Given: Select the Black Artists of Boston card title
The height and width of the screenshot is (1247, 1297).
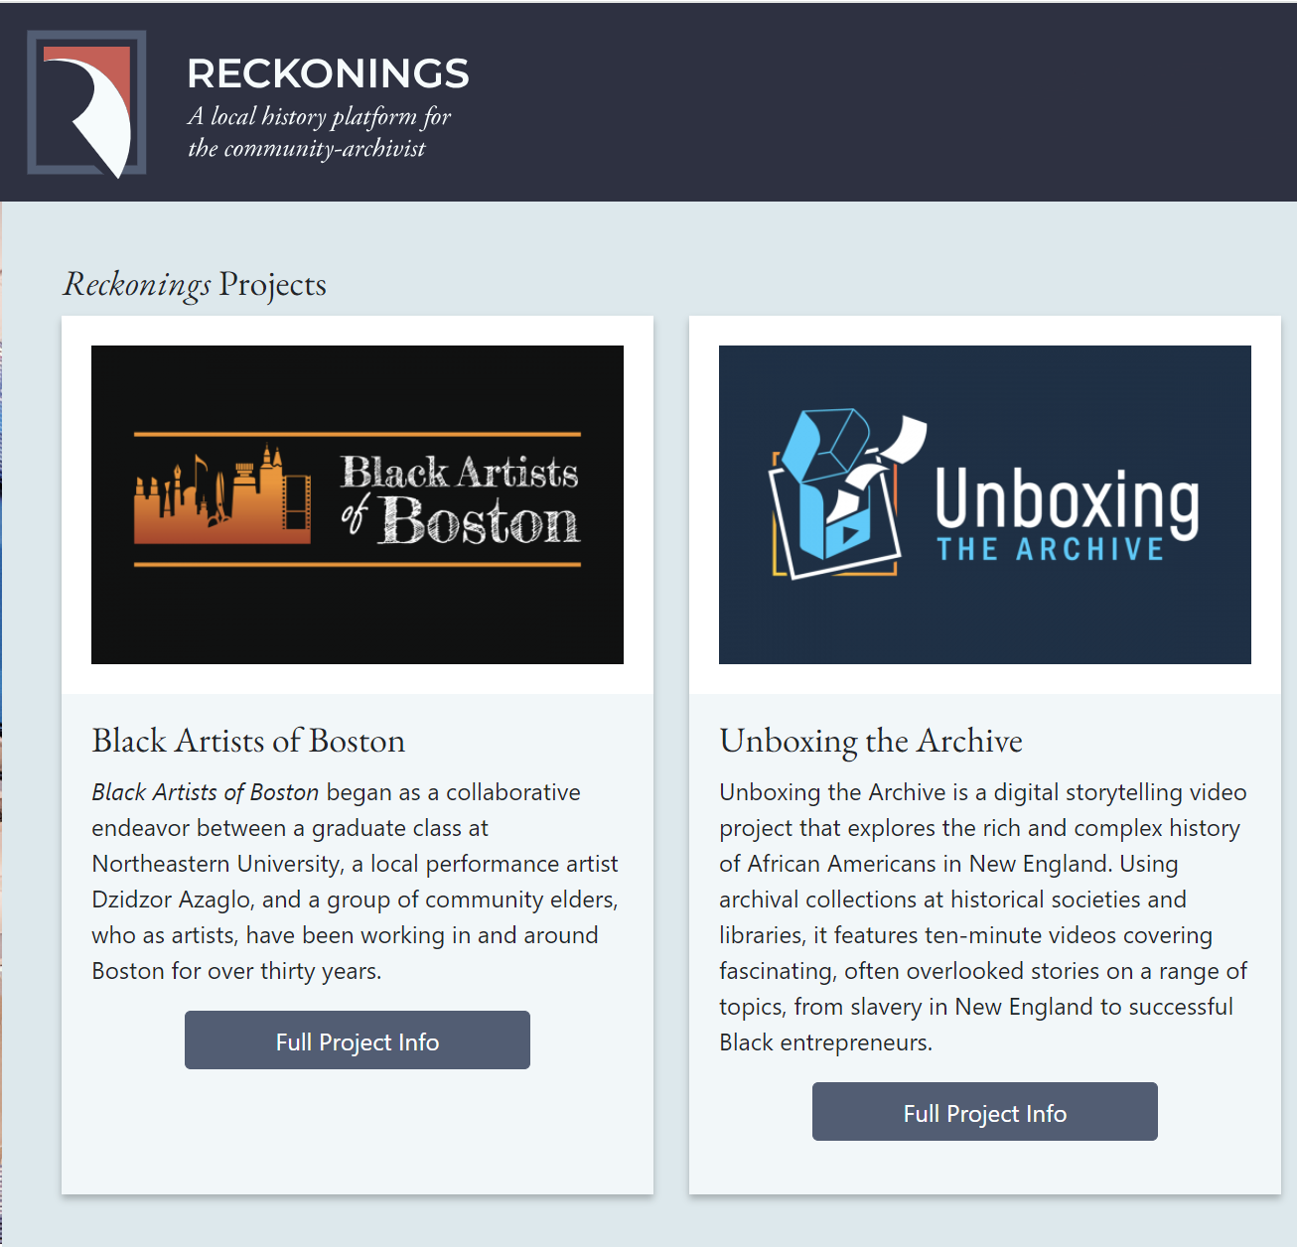Looking at the screenshot, I should click(x=248, y=741).
